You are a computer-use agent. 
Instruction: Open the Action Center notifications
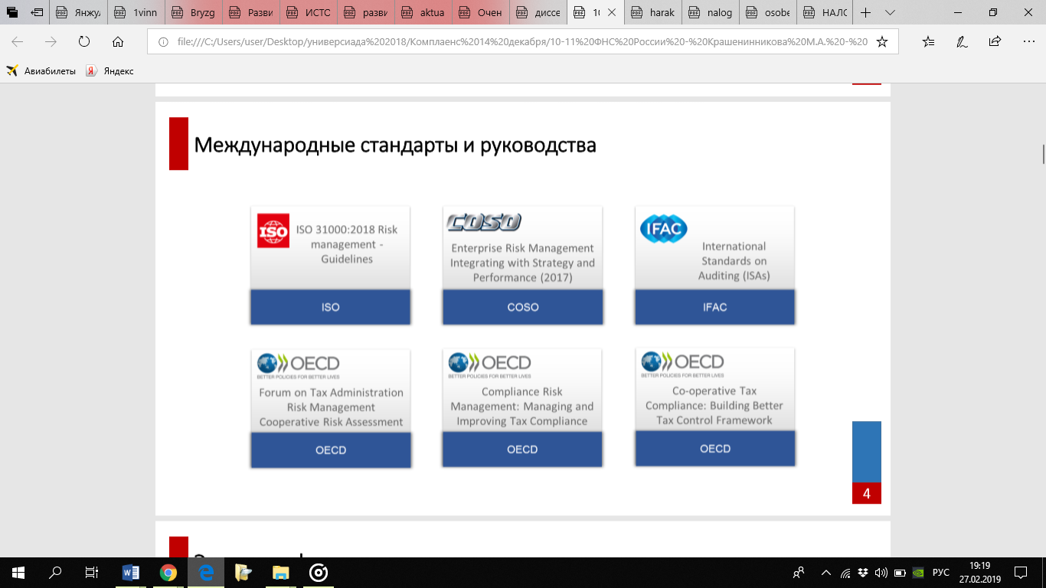[x=1021, y=572]
